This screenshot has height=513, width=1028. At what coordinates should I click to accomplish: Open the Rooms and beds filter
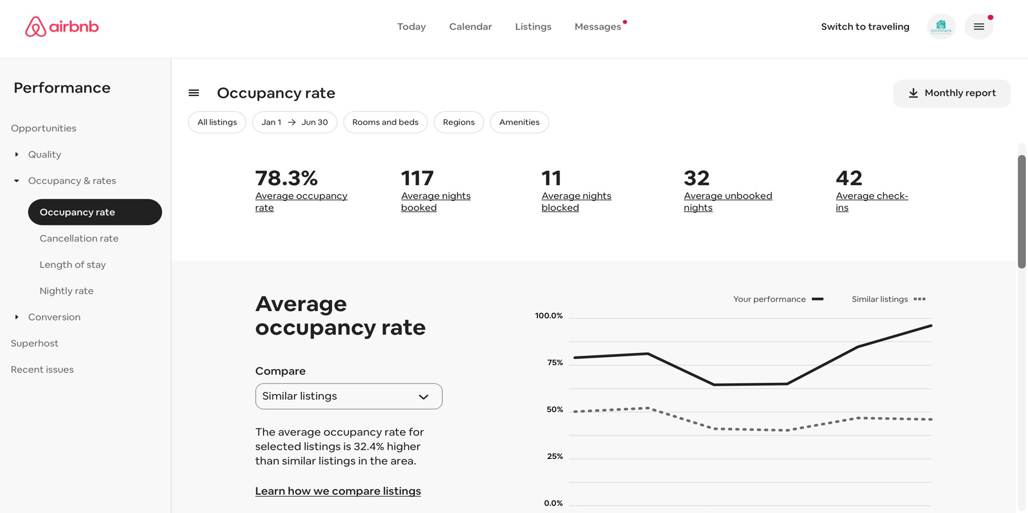coord(385,122)
